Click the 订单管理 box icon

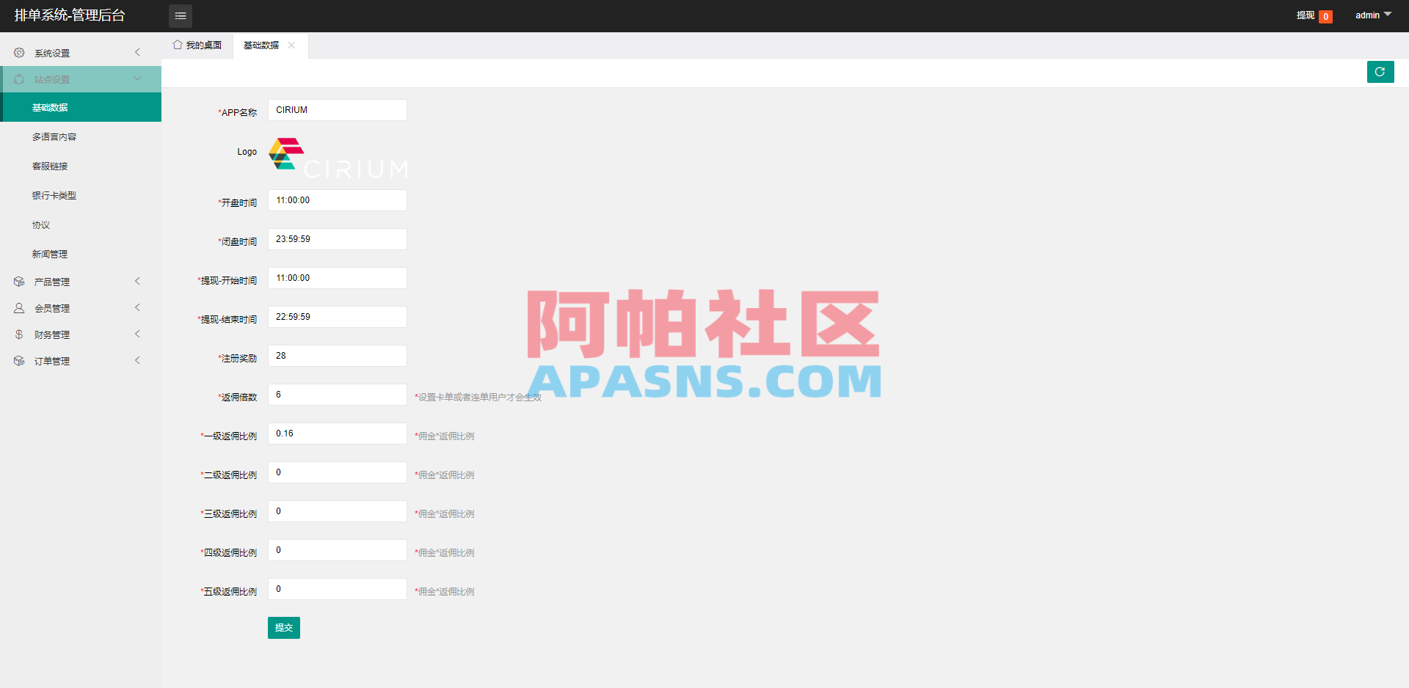(19, 360)
